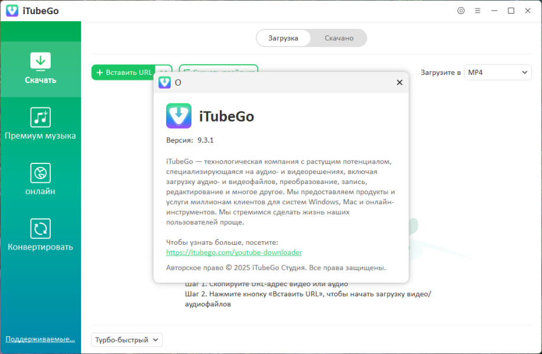
Task: Open settings via the gear icon
Action: point(461,11)
